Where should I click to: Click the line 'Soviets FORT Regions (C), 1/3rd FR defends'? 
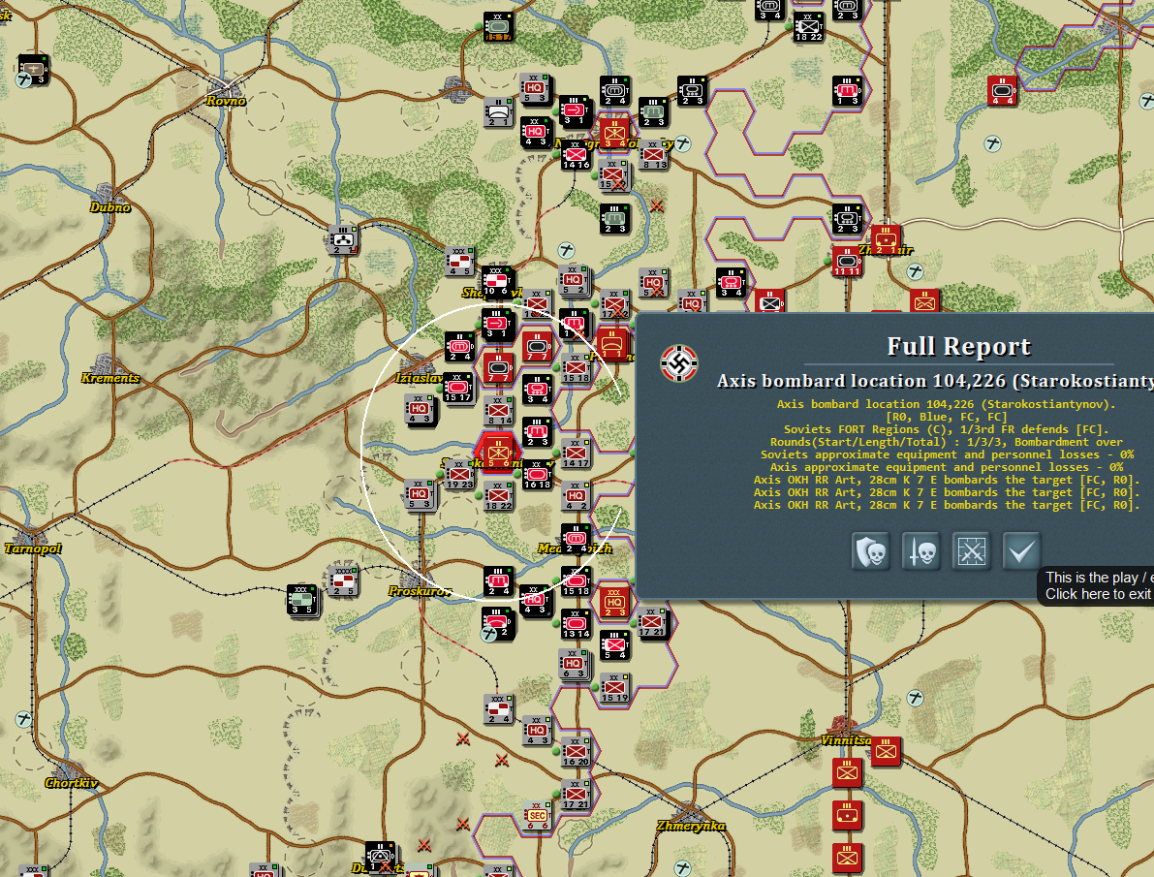[947, 429]
